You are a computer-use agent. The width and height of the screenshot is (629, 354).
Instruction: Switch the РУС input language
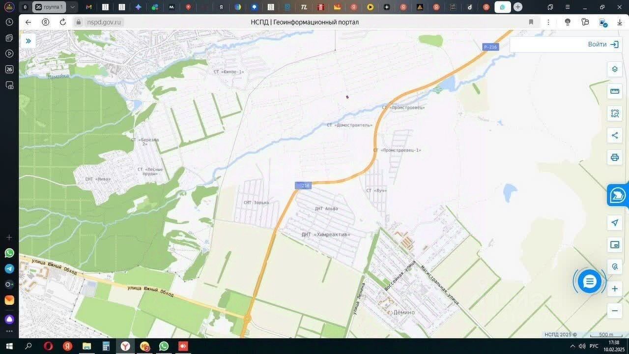pyautogui.click(x=594, y=346)
